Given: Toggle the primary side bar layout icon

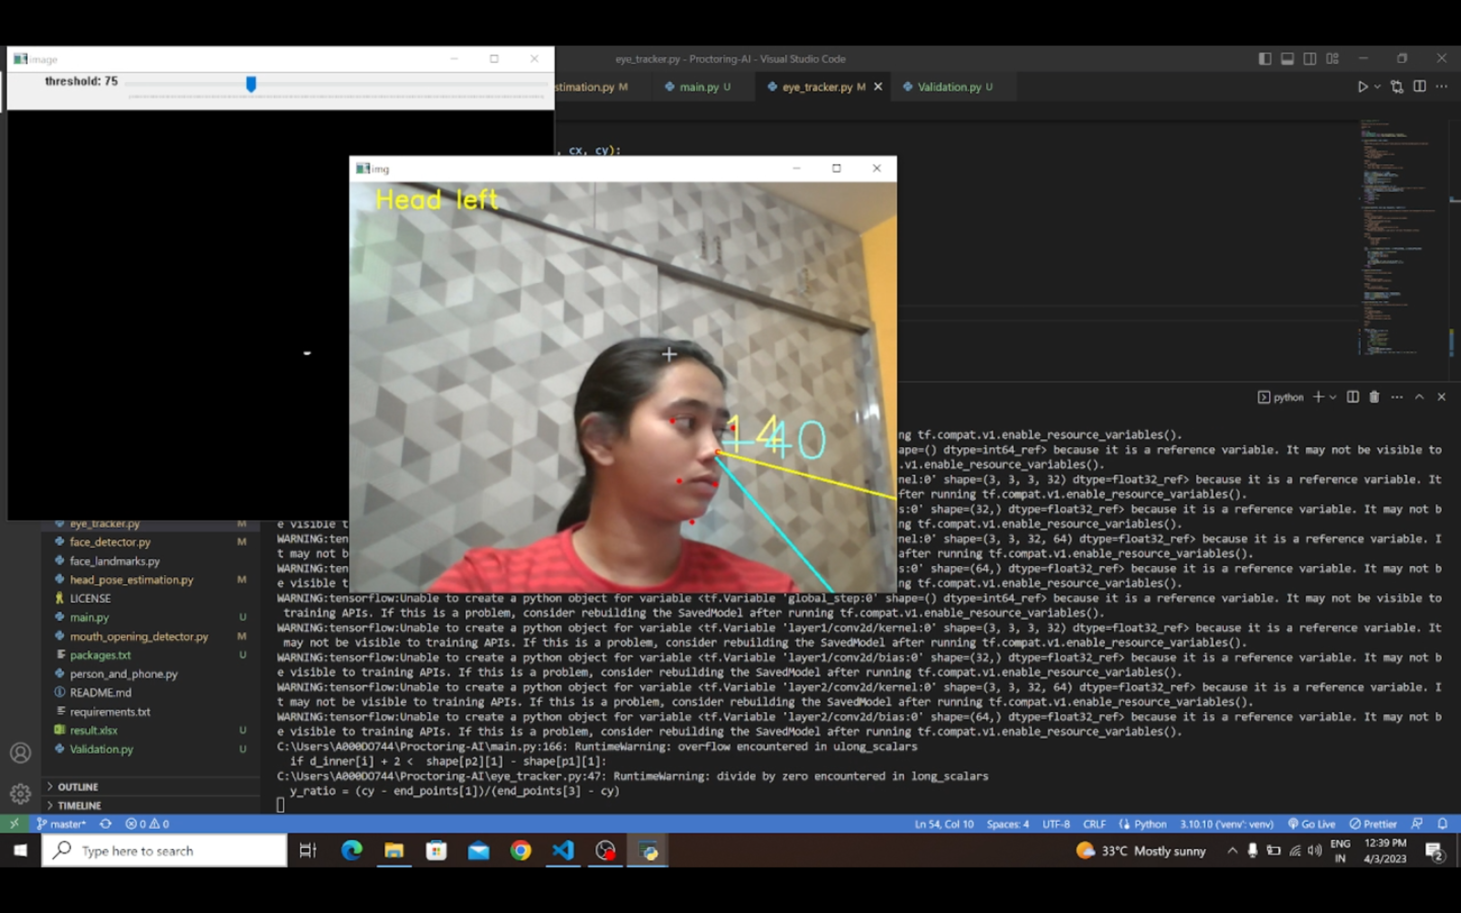Looking at the screenshot, I should point(1265,58).
